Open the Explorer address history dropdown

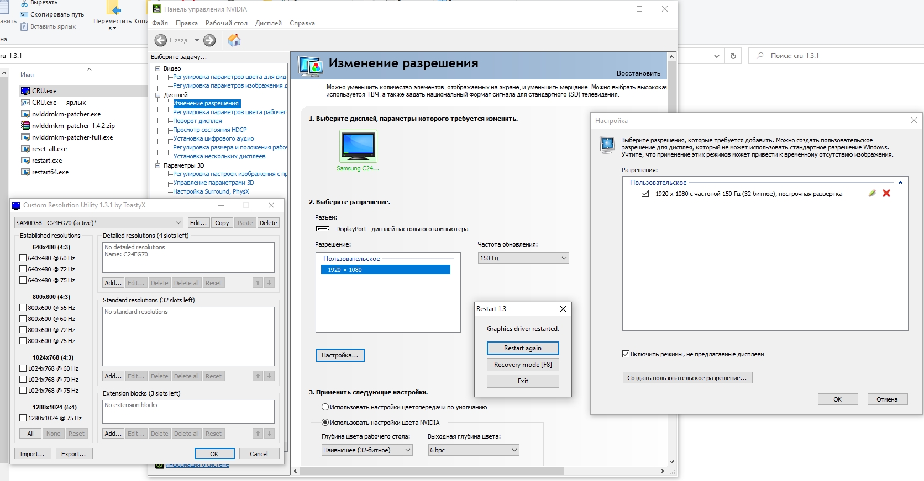717,56
